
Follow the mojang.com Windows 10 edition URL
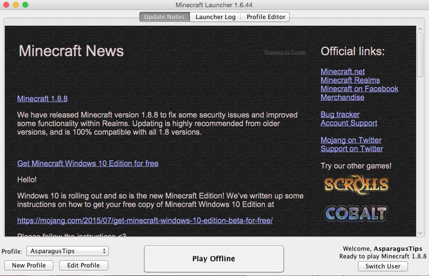coord(145,220)
